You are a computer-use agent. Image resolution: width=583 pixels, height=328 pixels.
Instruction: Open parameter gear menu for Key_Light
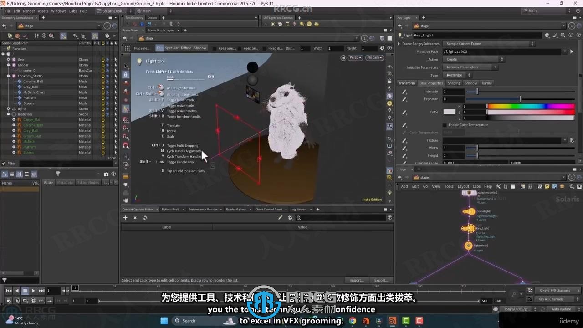547,35
